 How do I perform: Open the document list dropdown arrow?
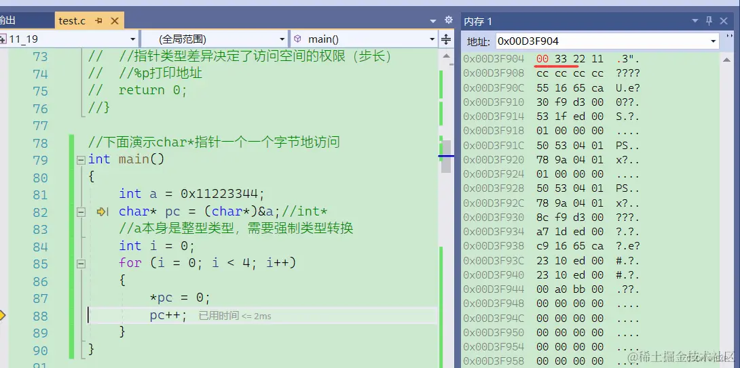point(433,21)
